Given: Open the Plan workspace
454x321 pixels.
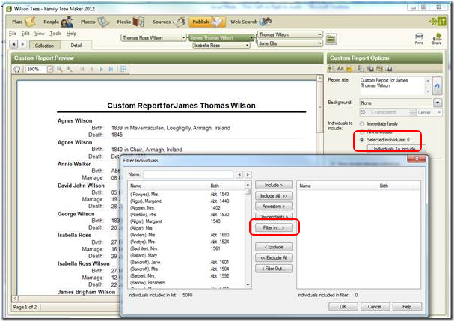Looking at the screenshot, I should [x=24, y=22].
